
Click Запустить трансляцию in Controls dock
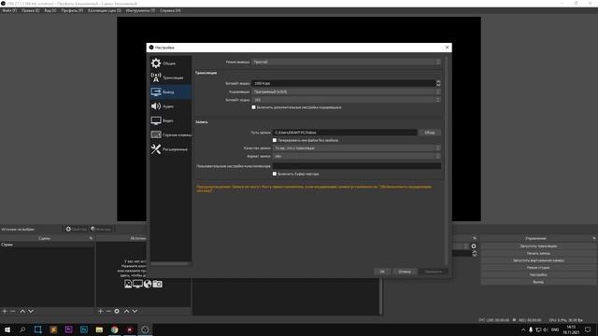[x=538, y=246]
